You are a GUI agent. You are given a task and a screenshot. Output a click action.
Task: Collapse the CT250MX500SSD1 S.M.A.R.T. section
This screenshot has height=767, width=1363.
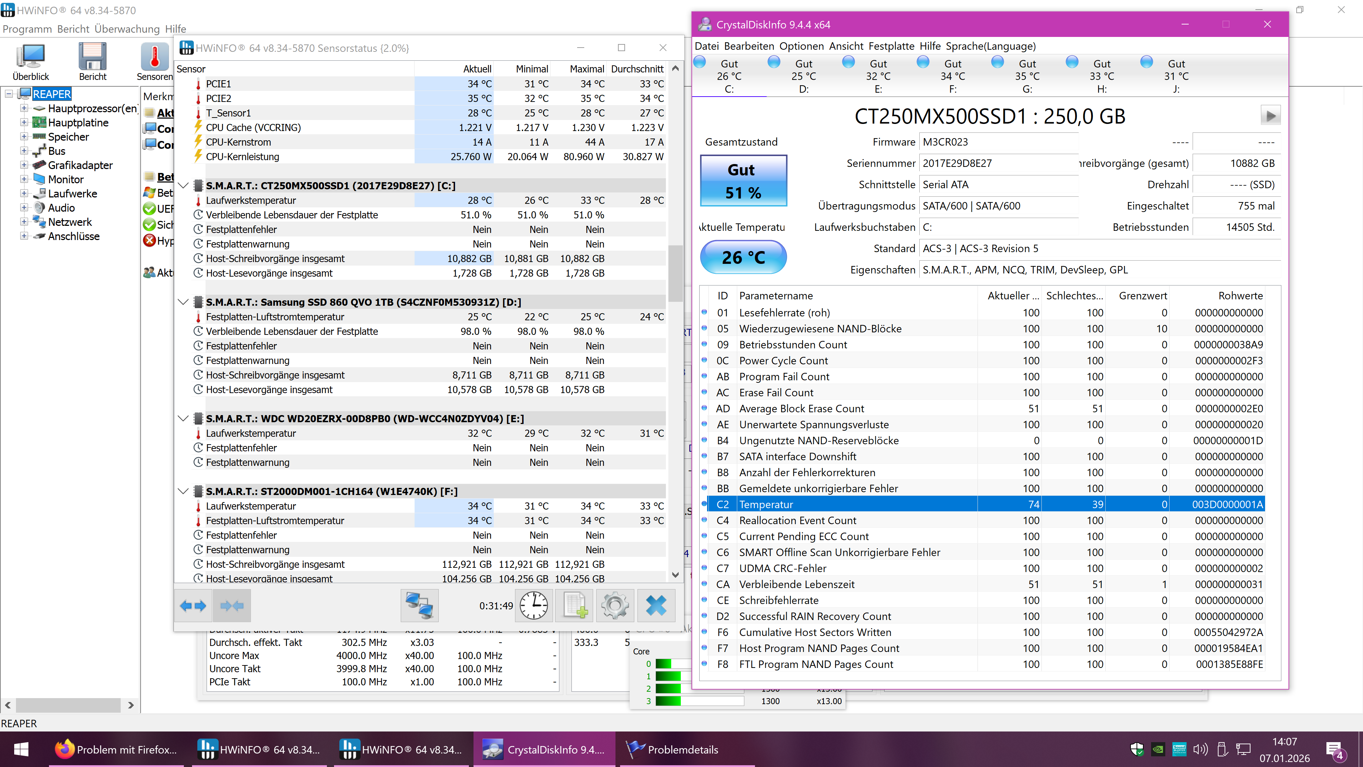click(x=183, y=186)
